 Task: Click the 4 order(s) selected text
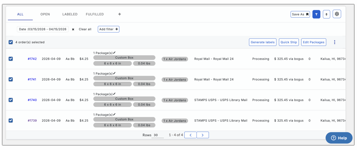pyautogui.click(x=30, y=42)
